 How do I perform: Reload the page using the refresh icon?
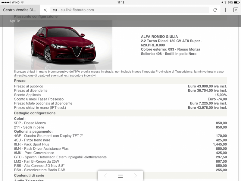tap(215, 10)
